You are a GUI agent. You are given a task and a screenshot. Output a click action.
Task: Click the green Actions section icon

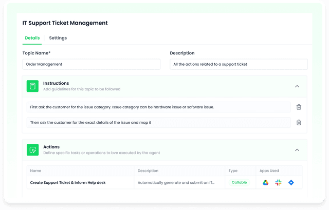click(x=32, y=150)
